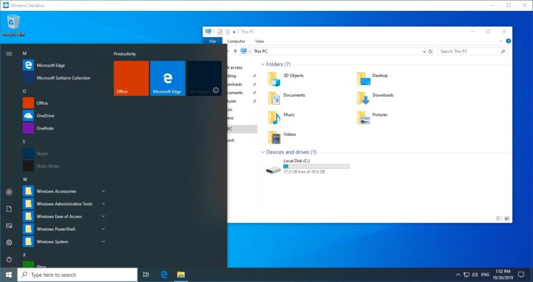Click the Explorer Help question mark icon
The image size is (533, 282).
(508, 41)
